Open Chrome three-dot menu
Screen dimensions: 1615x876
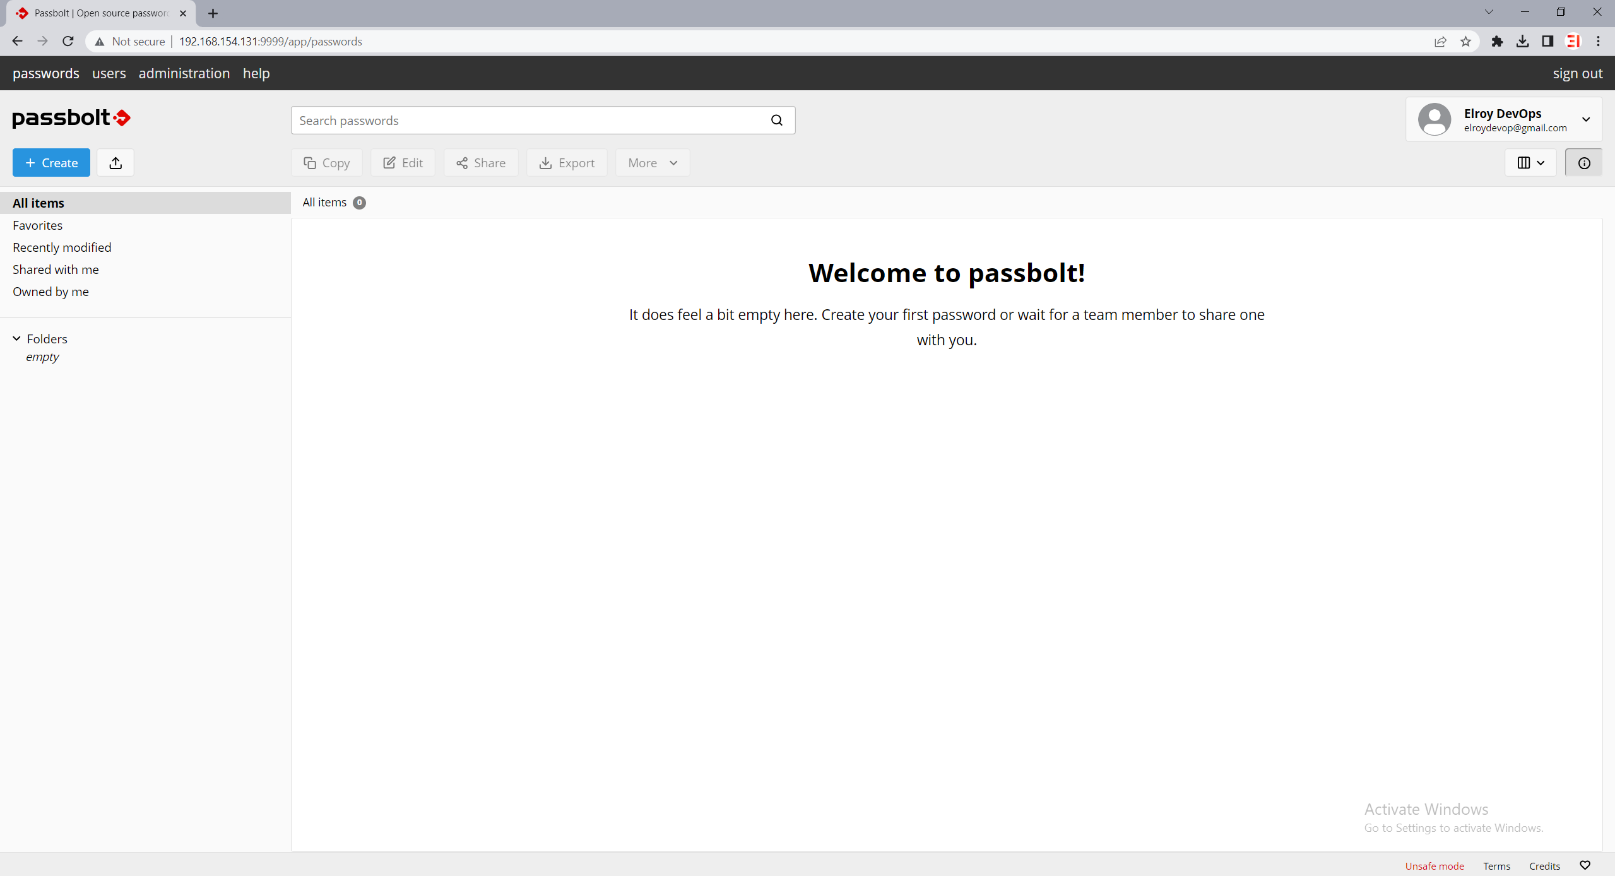point(1599,42)
